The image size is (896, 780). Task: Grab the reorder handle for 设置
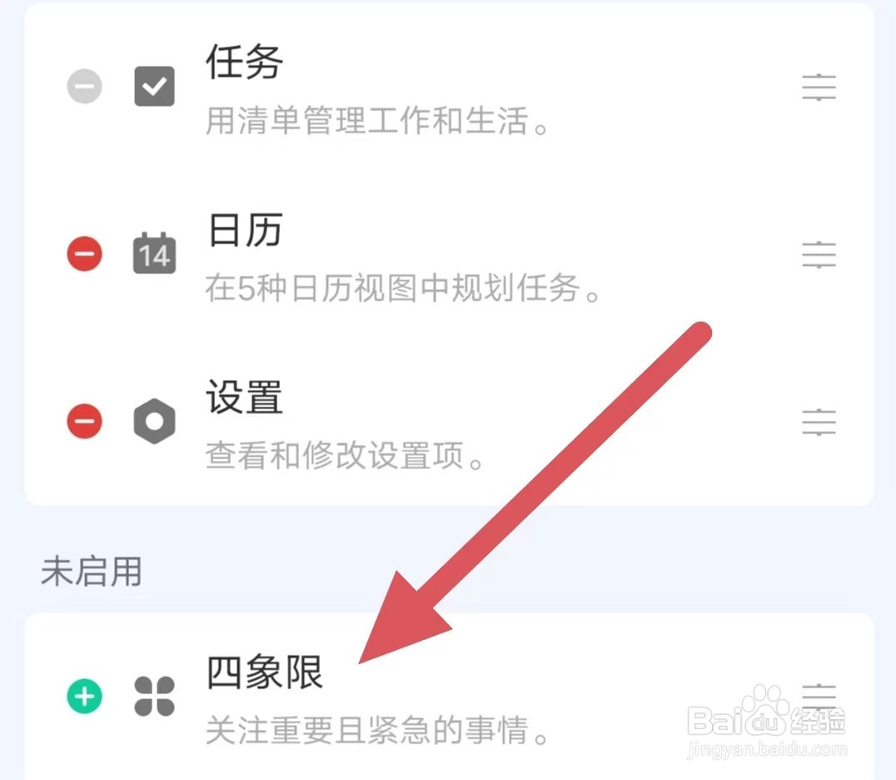819,422
